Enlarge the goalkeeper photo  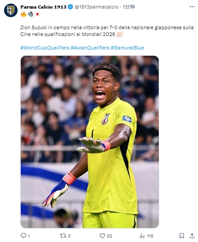pos(90,142)
